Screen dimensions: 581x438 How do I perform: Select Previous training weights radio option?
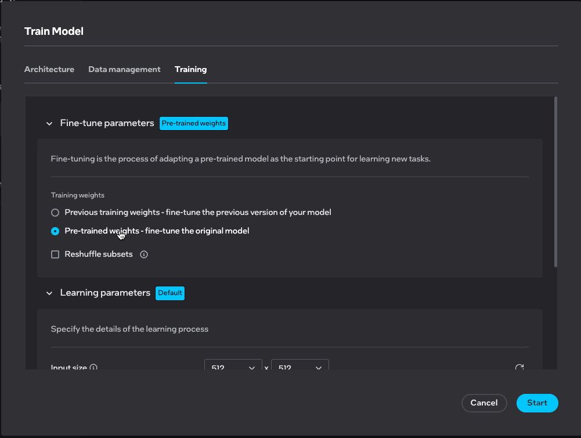(55, 213)
